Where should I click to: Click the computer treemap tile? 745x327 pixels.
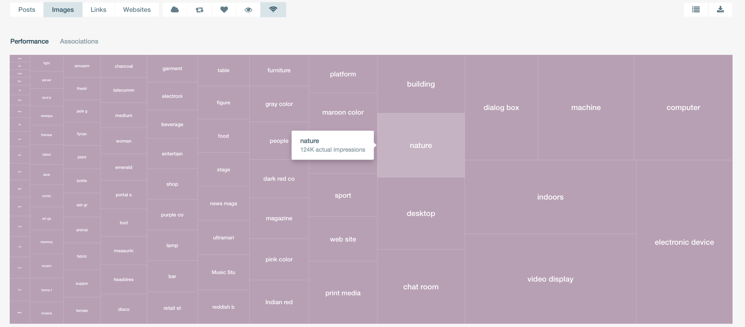[683, 108]
